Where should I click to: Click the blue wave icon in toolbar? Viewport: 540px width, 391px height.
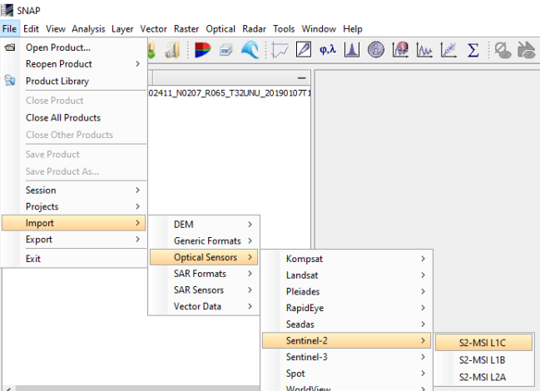(250, 50)
